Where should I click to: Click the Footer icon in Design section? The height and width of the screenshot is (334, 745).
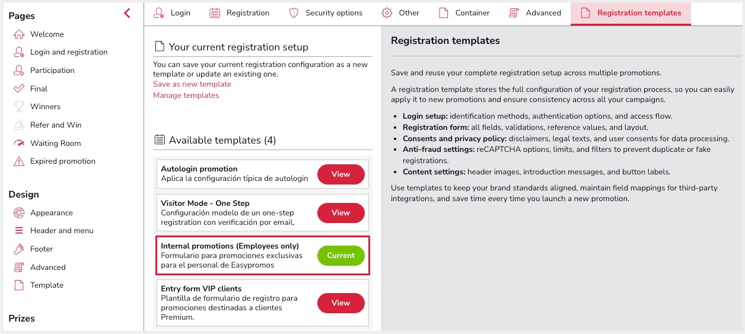[19, 249]
